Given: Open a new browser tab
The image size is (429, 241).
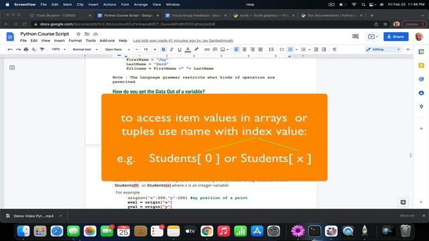Looking at the screenshot, I should coord(371,15).
